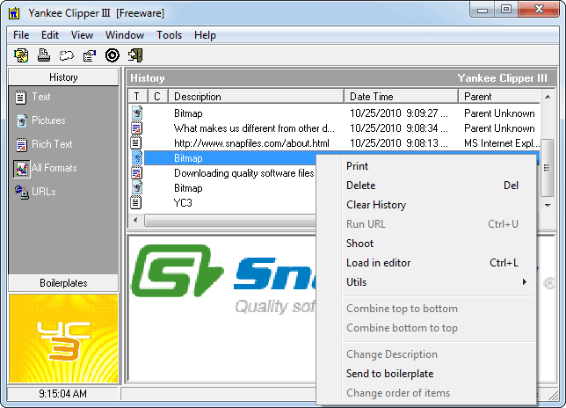Image resolution: width=566 pixels, height=408 pixels.
Task: Choose Clear History in context menu
Action: tap(426, 205)
